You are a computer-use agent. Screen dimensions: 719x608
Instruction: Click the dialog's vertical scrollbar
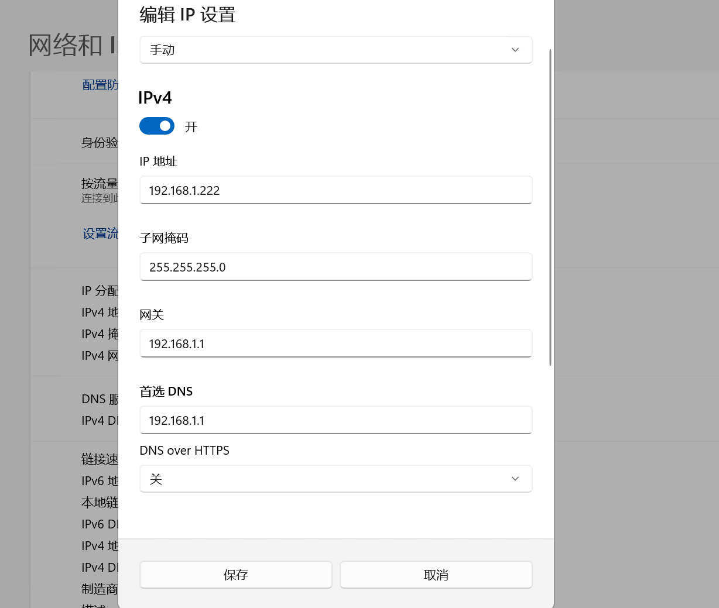pos(550,208)
